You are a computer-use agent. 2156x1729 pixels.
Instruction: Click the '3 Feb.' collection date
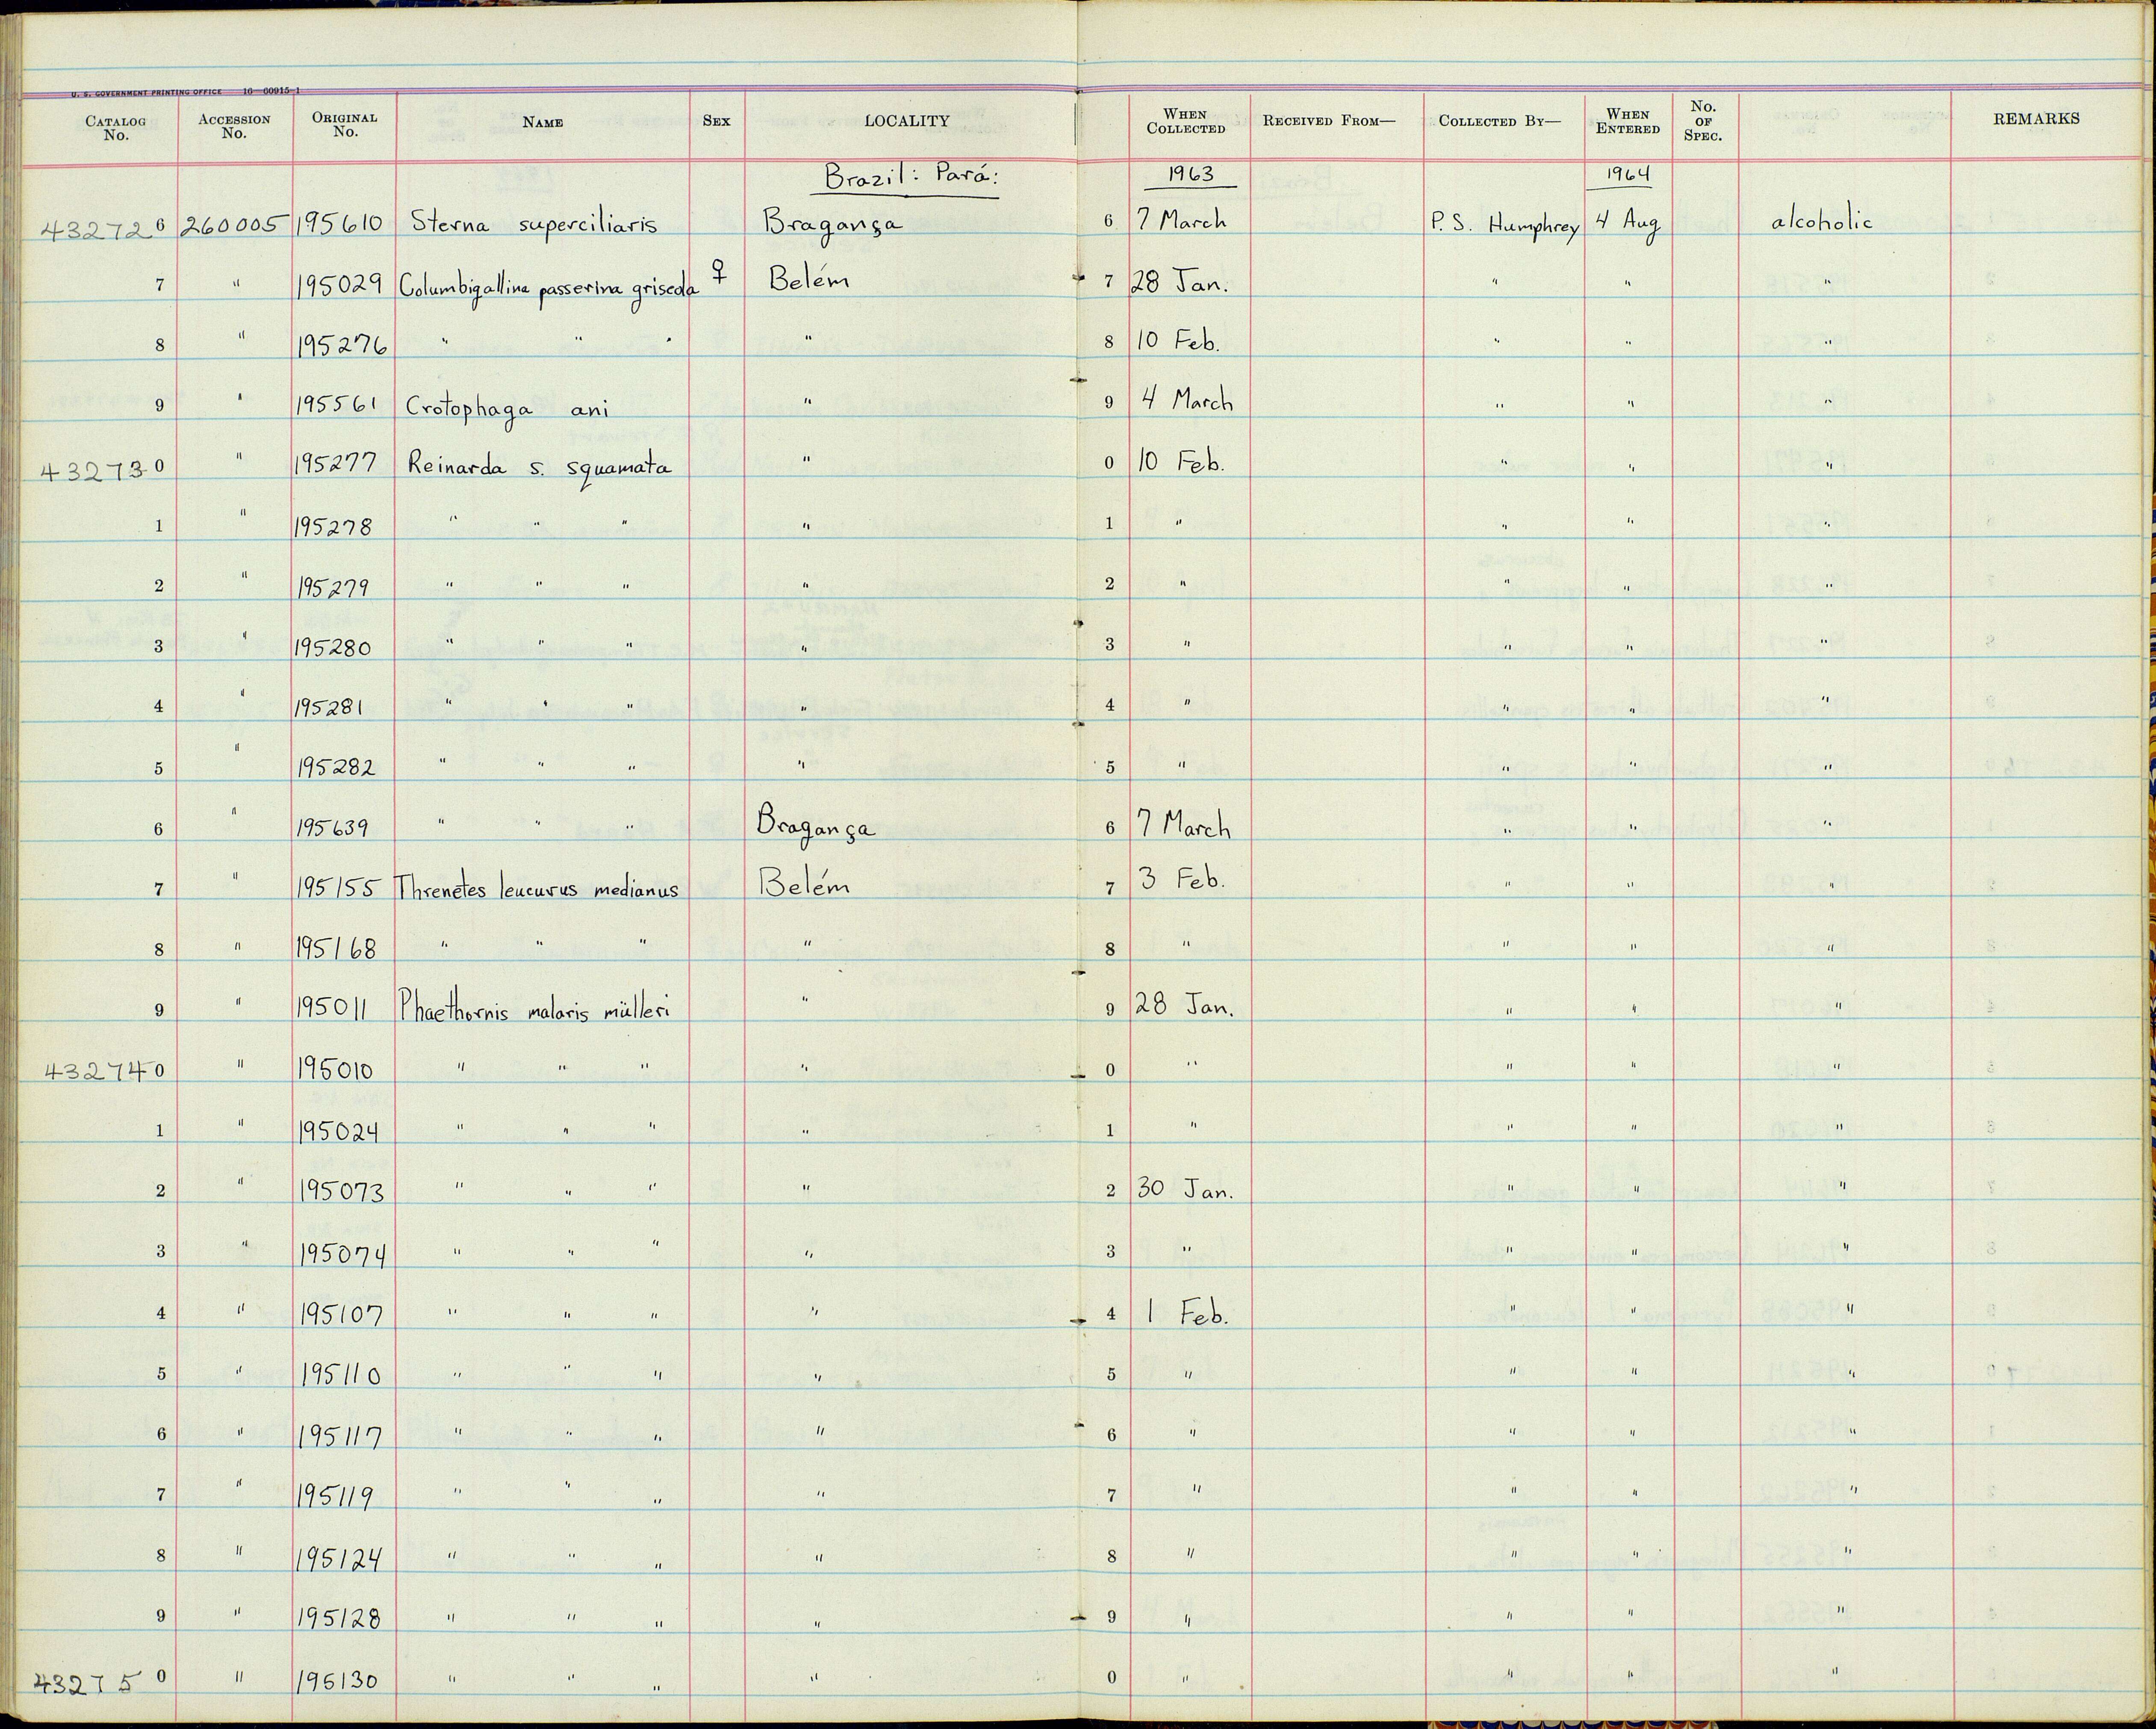[1182, 880]
